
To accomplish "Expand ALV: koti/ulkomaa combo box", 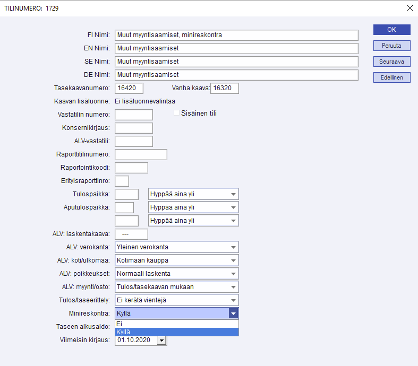I will 233,260.
